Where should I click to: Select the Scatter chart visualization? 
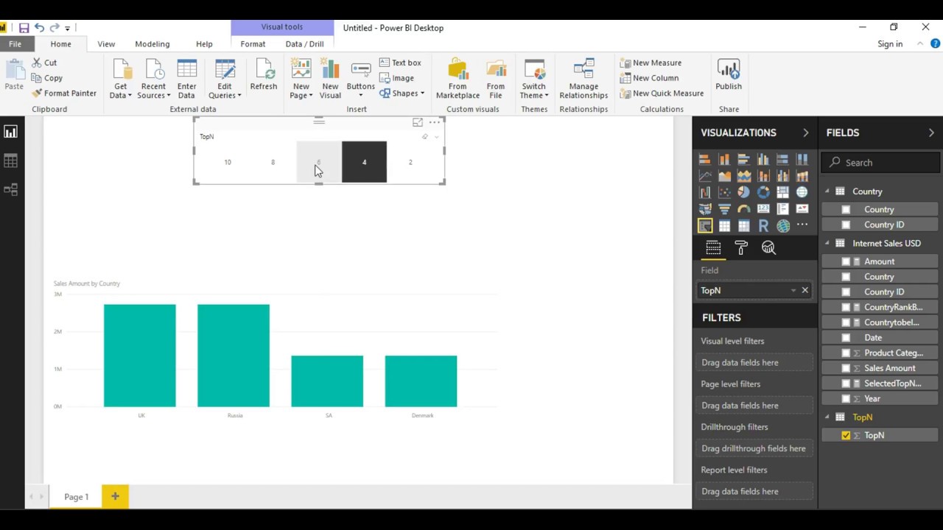coord(724,192)
